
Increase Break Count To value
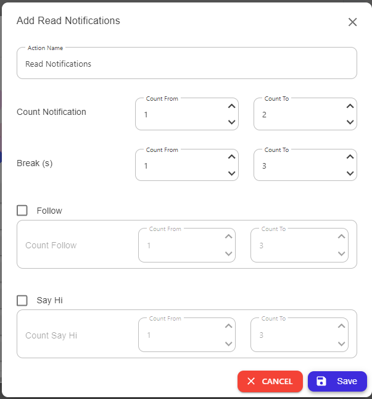pos(350,157)
